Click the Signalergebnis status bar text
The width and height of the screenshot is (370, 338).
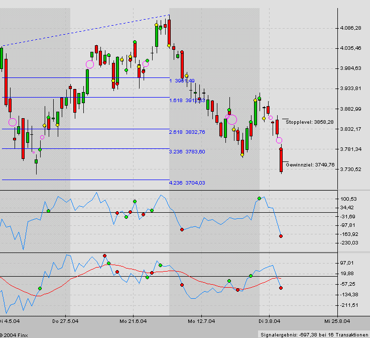313,334
